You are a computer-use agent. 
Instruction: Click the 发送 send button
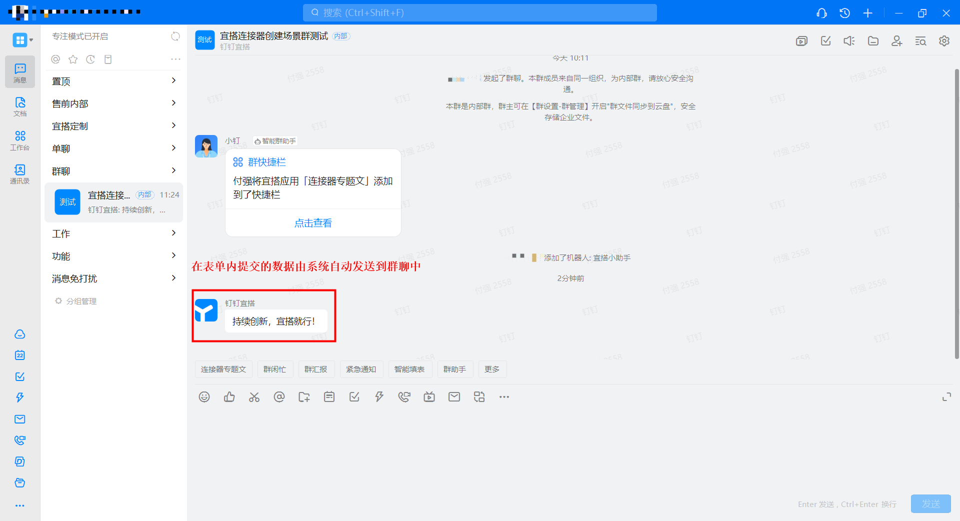[x=930, y=503]
